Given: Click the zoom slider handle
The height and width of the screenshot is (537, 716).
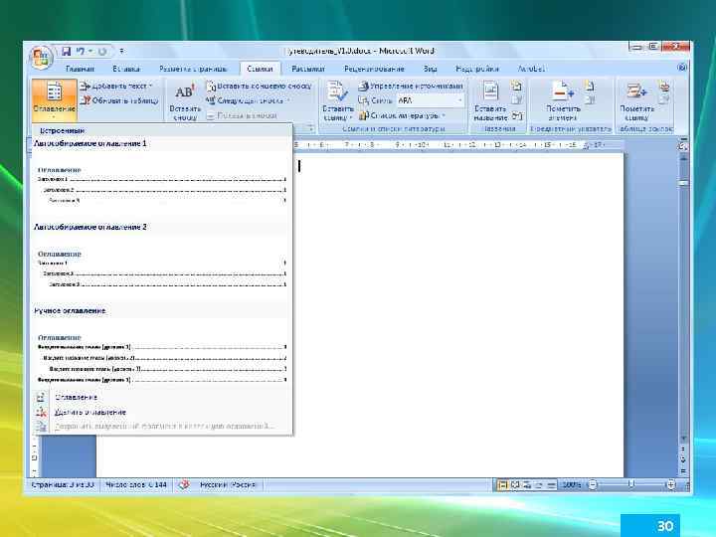Looking at the screenshot, I should 631,484.
